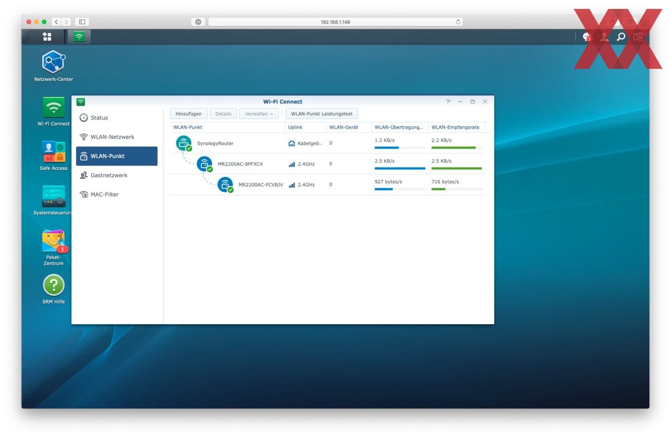
Task: Open the SRM main menu grid icon
Action: 47,36
